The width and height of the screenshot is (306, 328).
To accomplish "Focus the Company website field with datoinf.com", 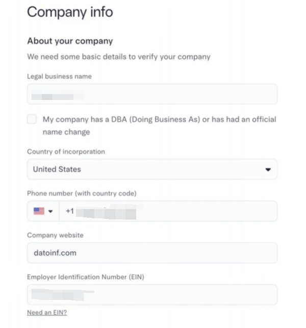I will [152, 253].
